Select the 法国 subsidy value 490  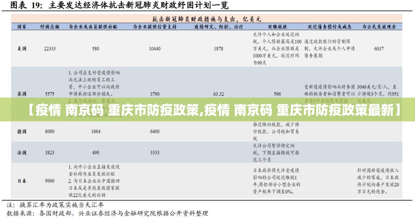pyautogui.click(x=96, y=153)
